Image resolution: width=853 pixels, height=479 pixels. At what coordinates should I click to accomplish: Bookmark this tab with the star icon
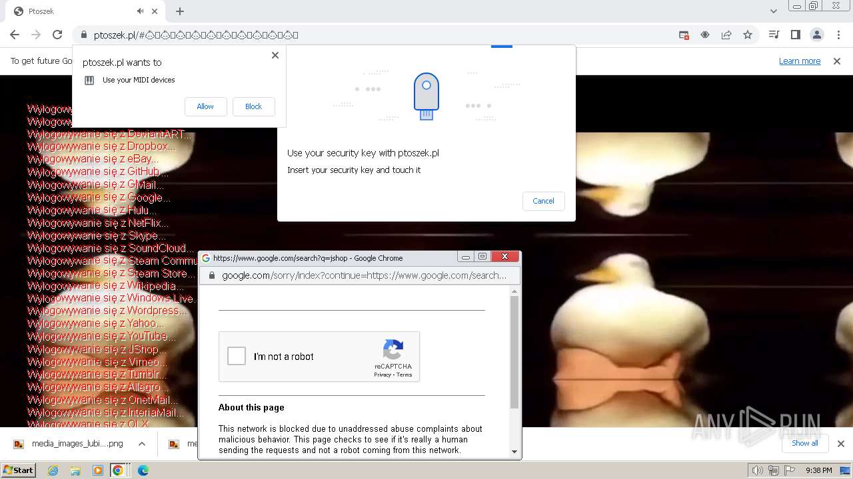pyautogui.click(x=748, y=35)
